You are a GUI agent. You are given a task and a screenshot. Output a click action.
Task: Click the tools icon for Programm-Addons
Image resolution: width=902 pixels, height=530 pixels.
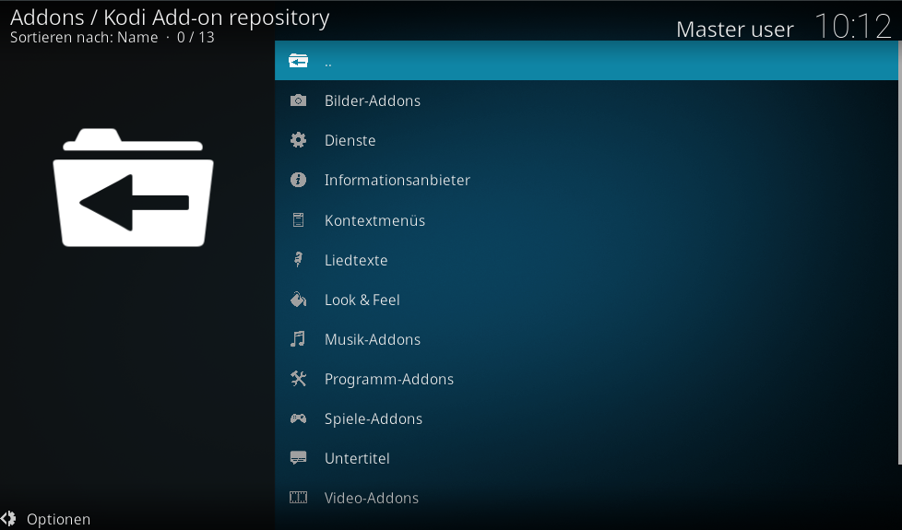click(298, 378)
